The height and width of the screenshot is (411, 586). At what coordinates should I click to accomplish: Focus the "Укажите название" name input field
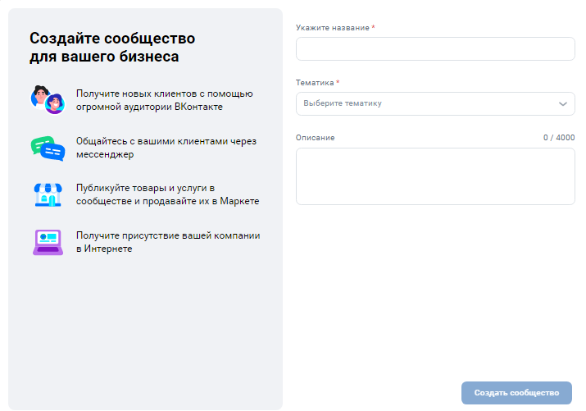435,49
